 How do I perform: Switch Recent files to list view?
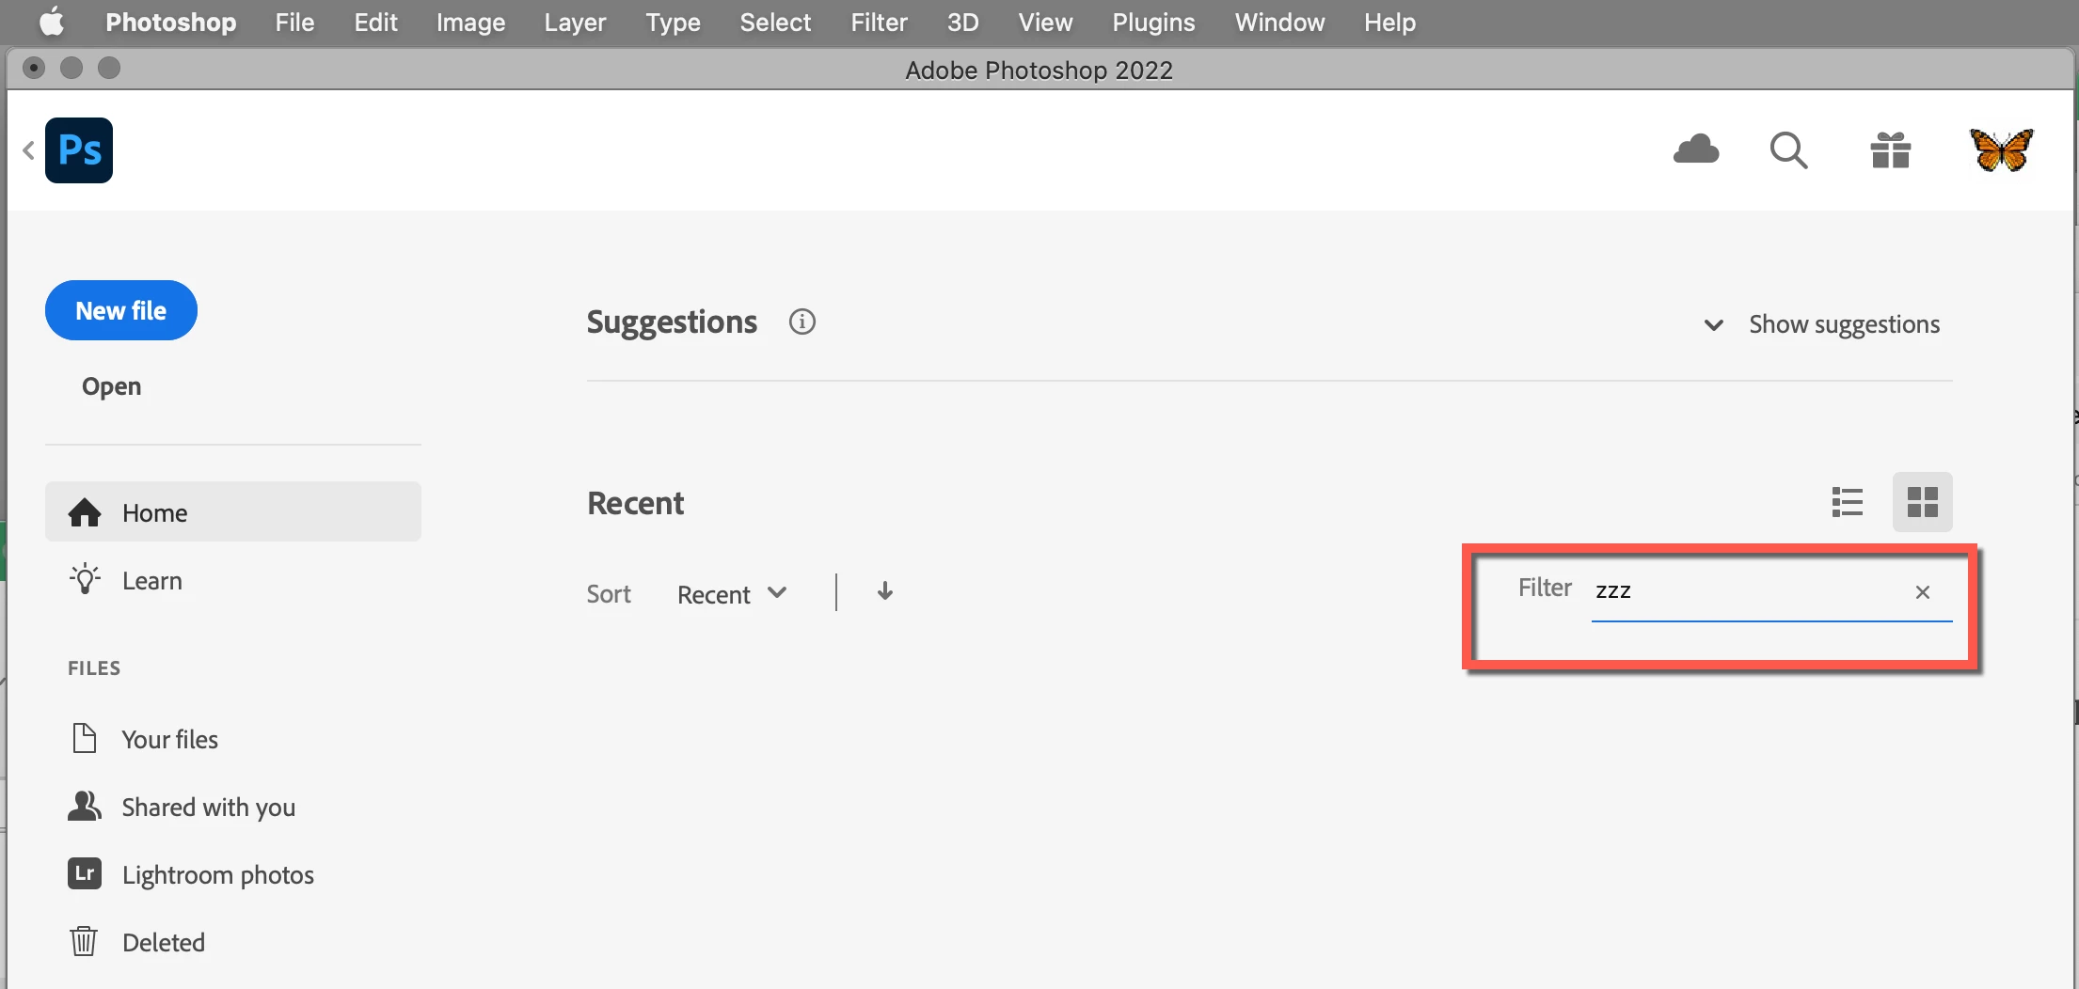(1847, 502)
